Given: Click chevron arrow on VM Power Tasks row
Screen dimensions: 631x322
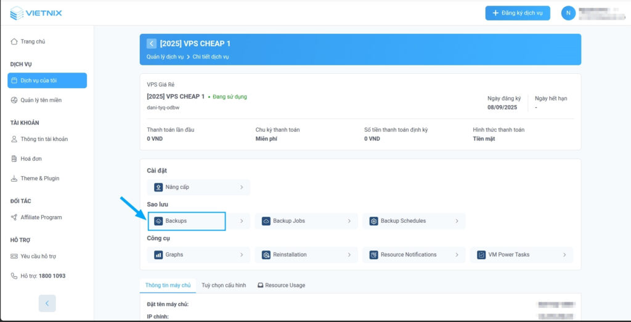Looking at the screenshot, I should coord(564,255).
